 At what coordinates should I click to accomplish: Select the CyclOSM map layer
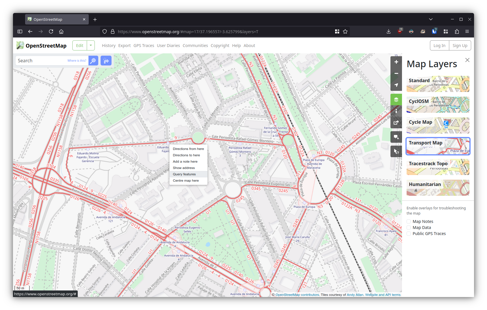tap(438, 105)
